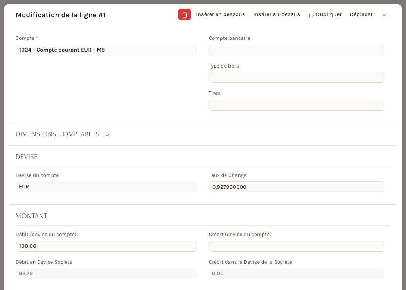Select the Débit en Devise Société value 92.79
The width and height of the screenshot is (406, 290).
106,274
